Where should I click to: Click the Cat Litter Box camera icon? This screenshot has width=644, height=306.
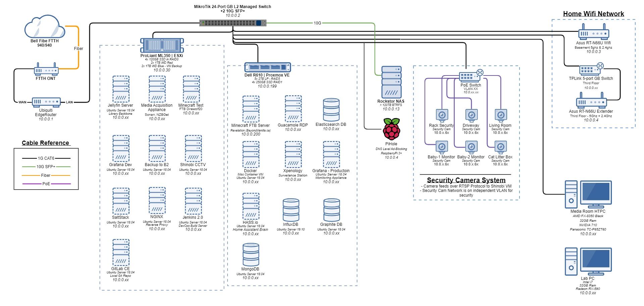(x=500, y=147)
